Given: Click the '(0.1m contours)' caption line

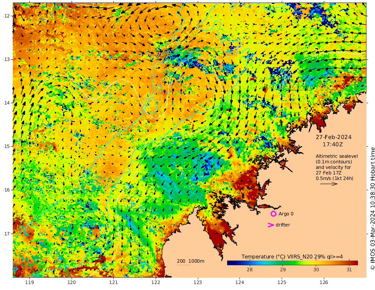Looking at the screenshot, I should pyautogui.click(x=334, y=162).
